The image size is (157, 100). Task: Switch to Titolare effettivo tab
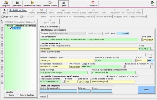pos(104,16)
